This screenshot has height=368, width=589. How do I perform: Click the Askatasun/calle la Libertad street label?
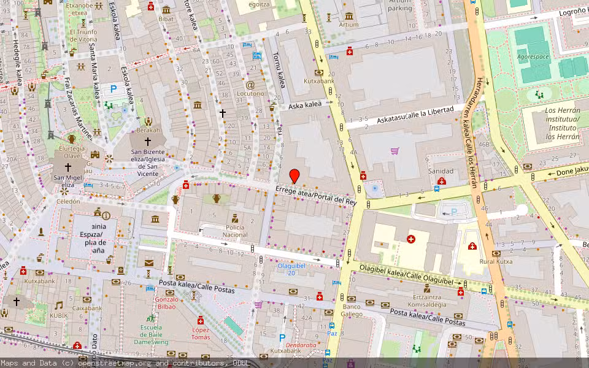(x=415, y=115)
